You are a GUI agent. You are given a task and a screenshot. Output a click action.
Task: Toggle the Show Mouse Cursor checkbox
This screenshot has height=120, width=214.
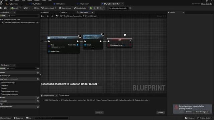(x=124, y=45)
